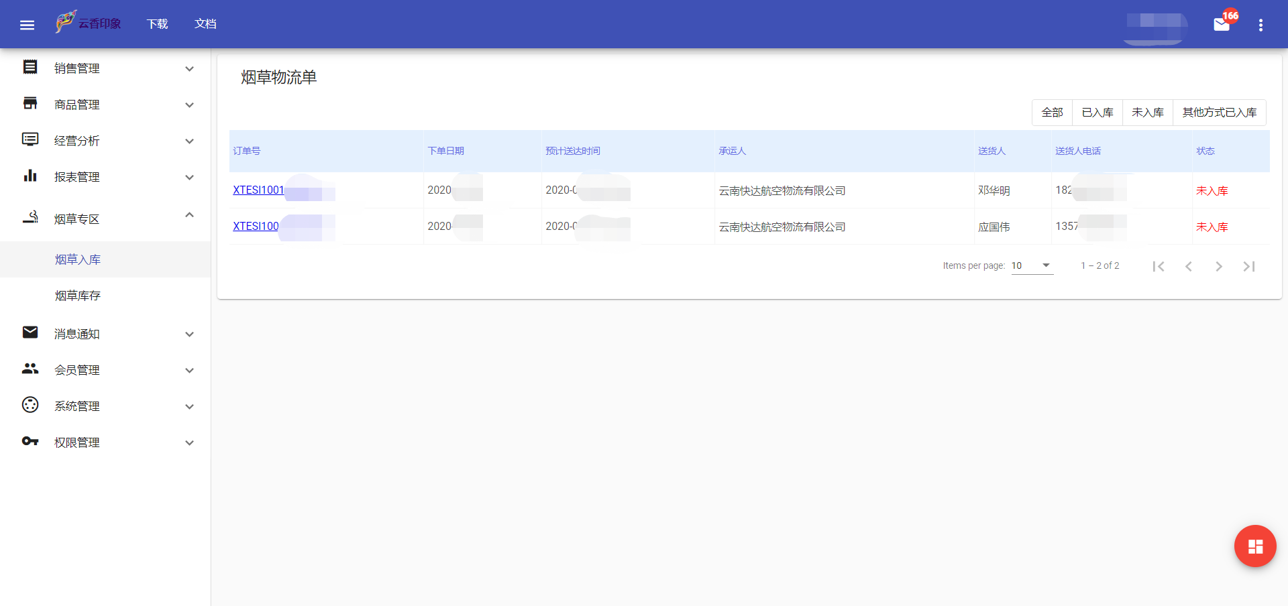This screenshot has height=606, width=1288.
Task: Click the 会员管理 people icon
Action: (30, 369)
